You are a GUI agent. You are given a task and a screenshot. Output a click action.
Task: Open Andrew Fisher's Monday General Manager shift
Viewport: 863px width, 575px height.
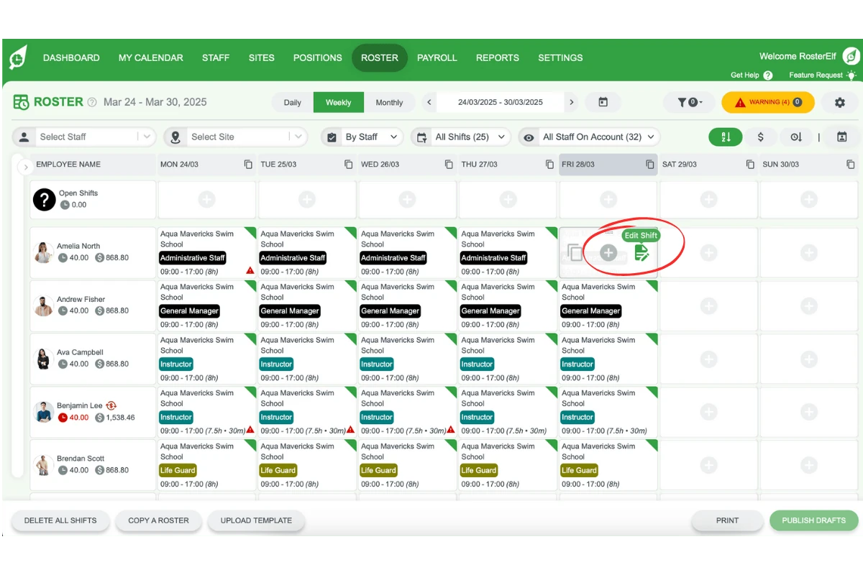pos(206,305)
